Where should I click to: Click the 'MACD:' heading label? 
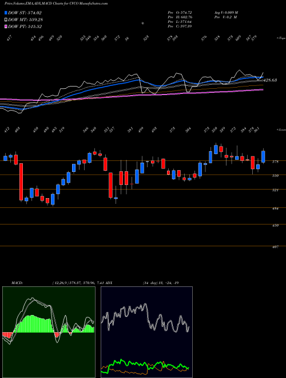[x=17, y=283]
